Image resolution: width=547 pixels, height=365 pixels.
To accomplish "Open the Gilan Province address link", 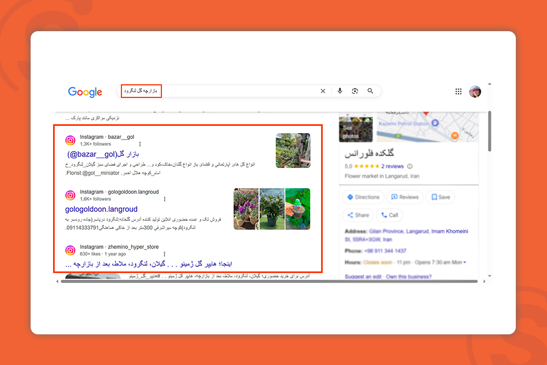I will click(406, 235).
